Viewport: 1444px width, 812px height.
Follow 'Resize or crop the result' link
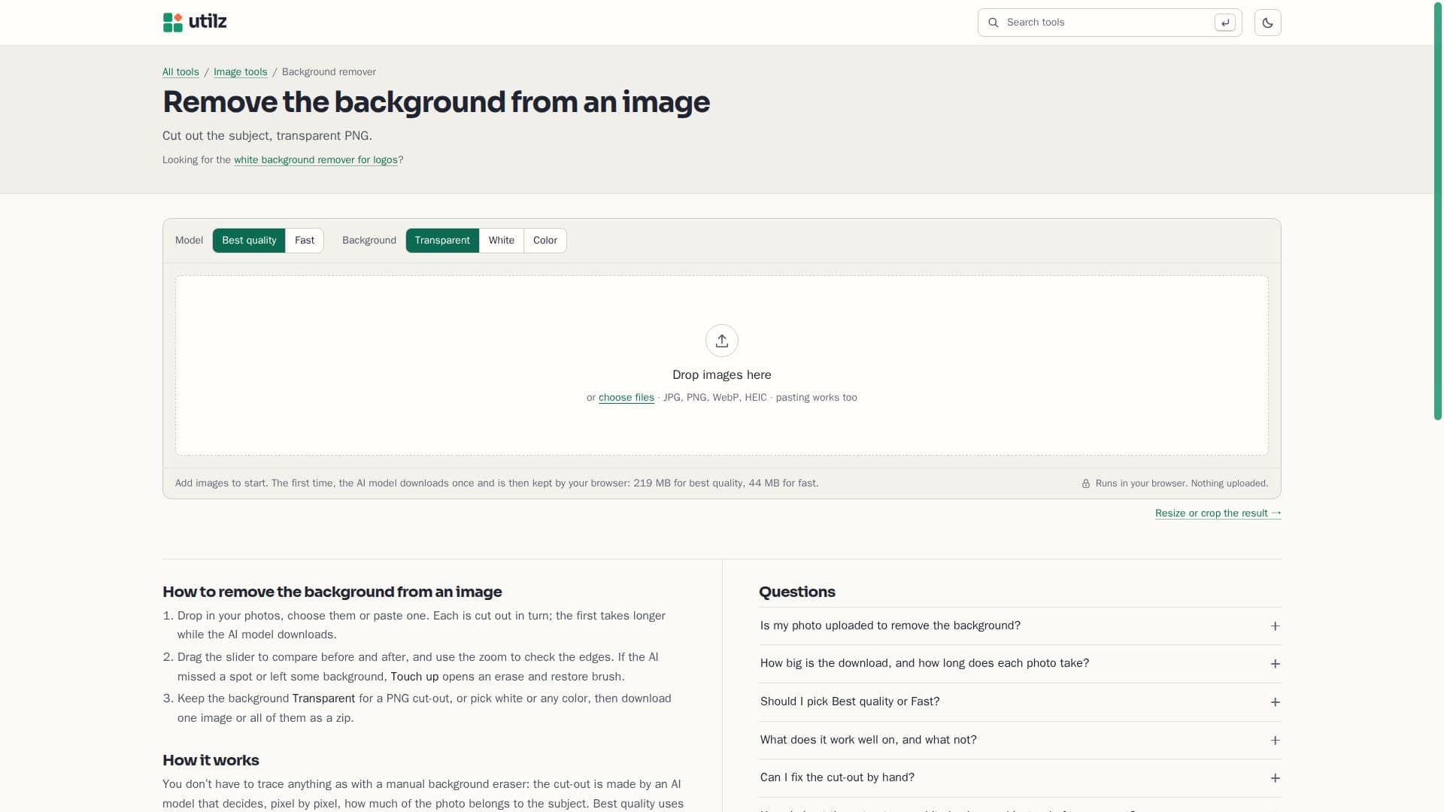1218,514
